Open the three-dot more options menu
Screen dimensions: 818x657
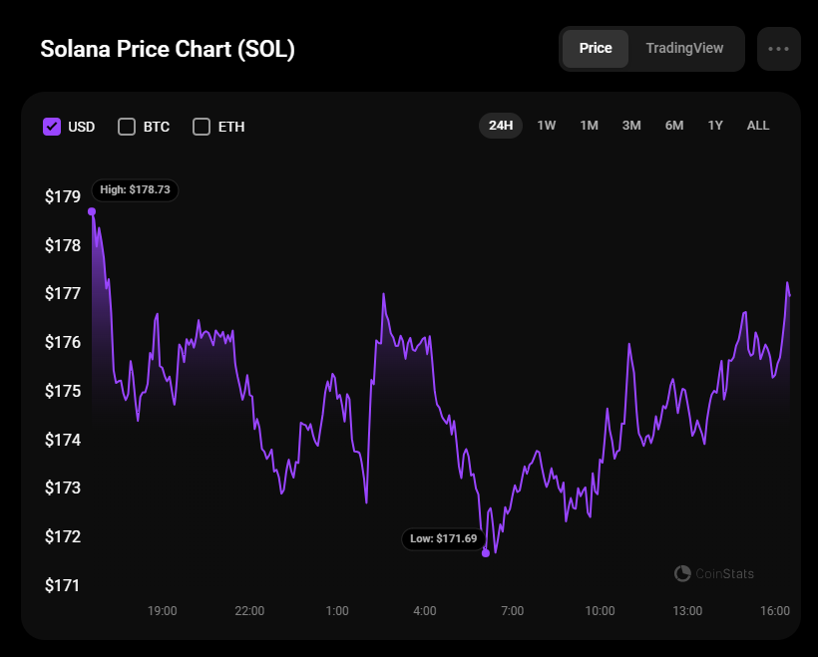[778, 49]
